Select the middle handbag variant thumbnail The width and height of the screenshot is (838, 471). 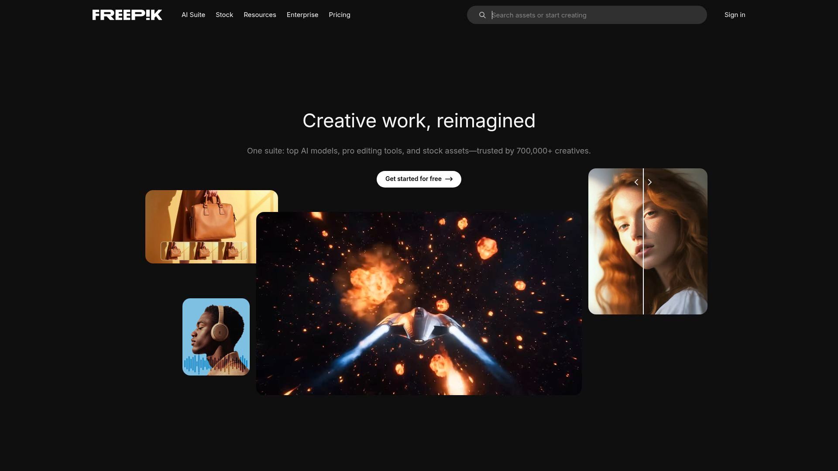tap(204, 251)
